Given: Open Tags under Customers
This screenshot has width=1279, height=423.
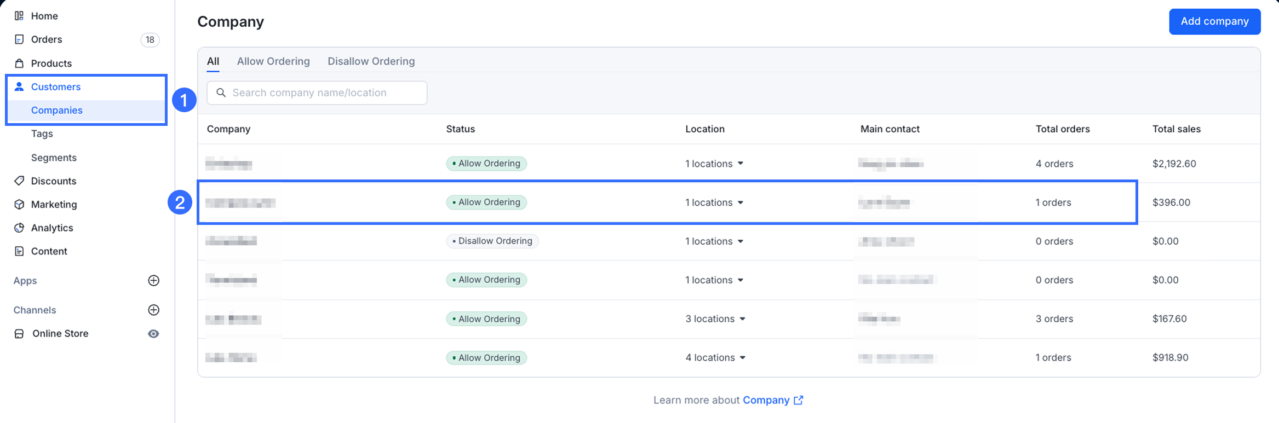Looking at the screenshot, I should click(42, 134).
